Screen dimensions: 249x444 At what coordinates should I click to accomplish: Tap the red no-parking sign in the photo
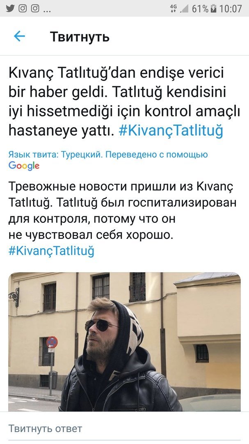(52, 342)
